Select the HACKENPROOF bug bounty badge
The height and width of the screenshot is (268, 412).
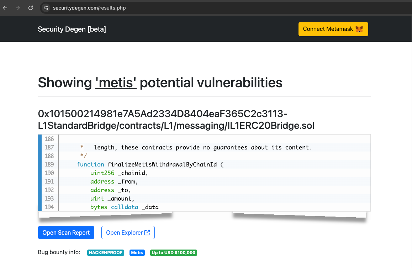point(105,252)
